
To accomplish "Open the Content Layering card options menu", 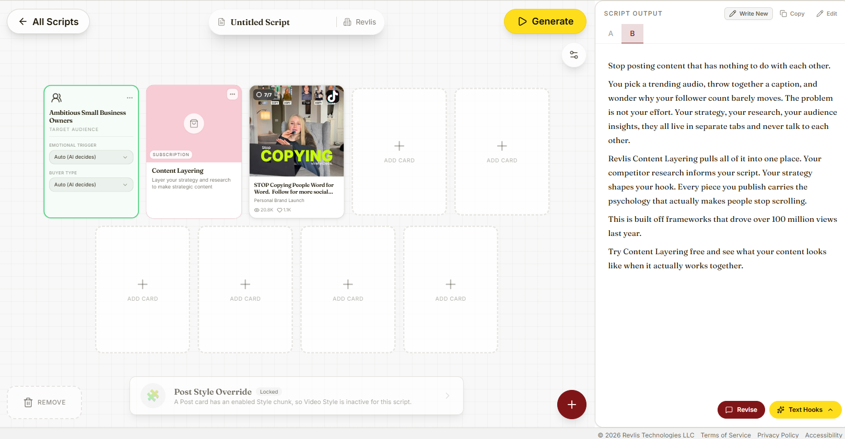I will coord(232,94).
